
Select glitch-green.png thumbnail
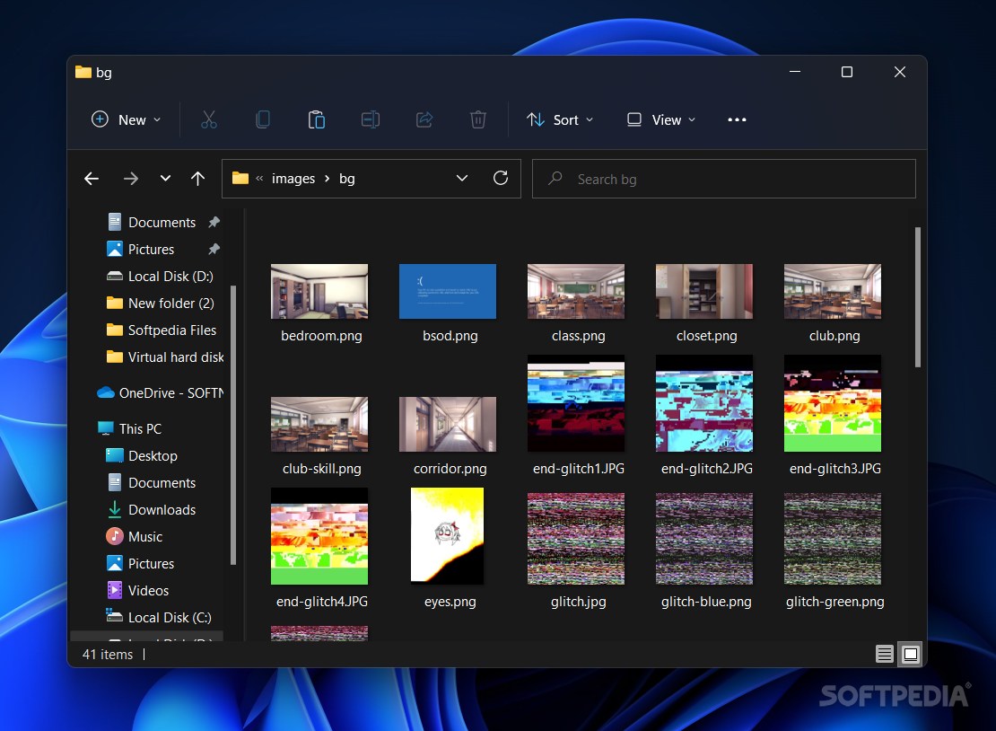coord(833,539)
